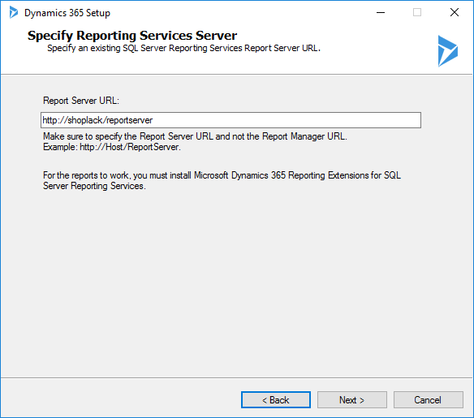The image size is (474, 418).
Task: Click the 'Specify an existing SQL Server' subtitle
Action: click(183, 49)
